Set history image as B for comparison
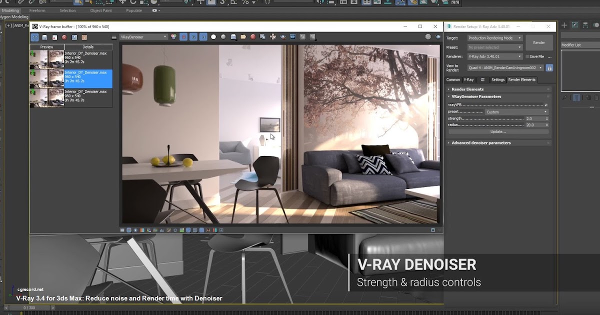The height and width of the screenshot is (315, 600). click(84, 37)
